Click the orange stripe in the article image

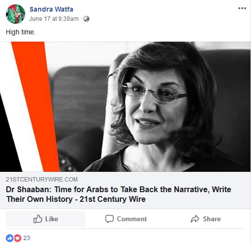click(x=35, y=106)
